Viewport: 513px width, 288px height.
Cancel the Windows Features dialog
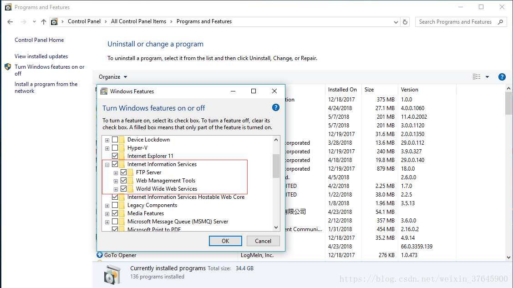tap(263, 241)
